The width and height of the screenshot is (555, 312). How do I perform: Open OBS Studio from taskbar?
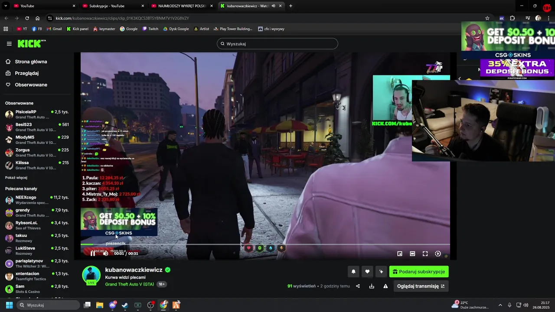(x=150, y=305)
